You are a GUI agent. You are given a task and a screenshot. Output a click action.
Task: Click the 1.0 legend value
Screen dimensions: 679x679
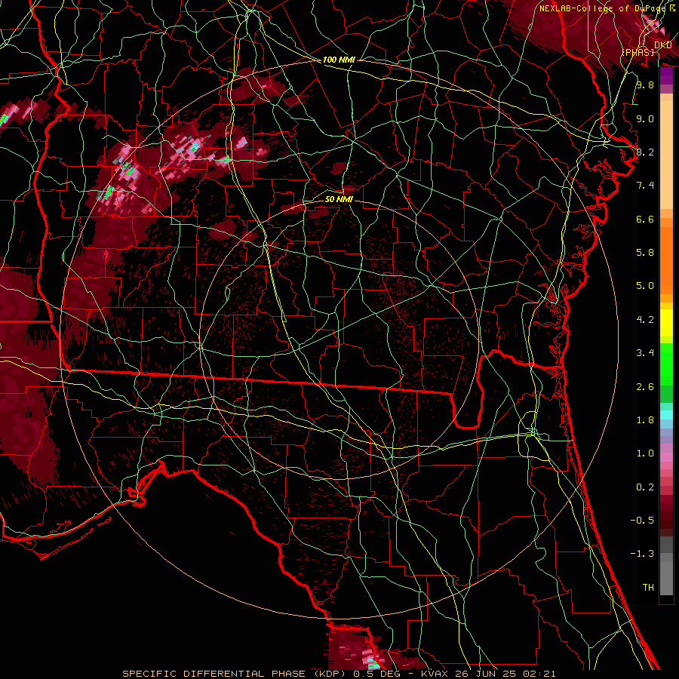(645, 453)
